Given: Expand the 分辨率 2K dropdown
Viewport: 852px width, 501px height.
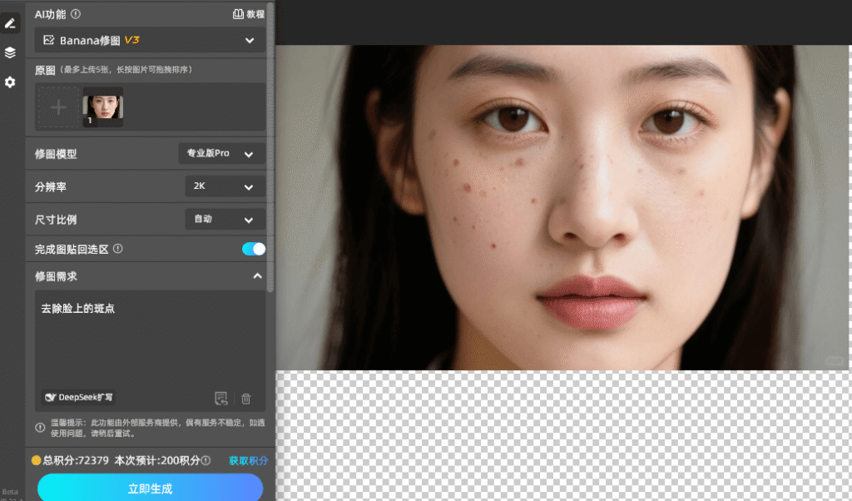Looking at the screenshot, I should (x=225, y=186).
